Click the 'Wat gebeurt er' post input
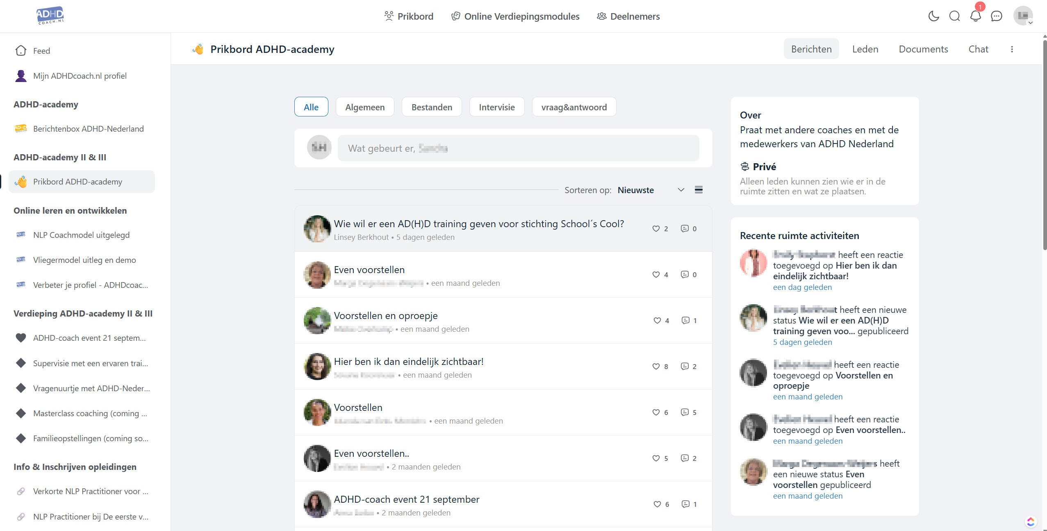 pos(518,148)
